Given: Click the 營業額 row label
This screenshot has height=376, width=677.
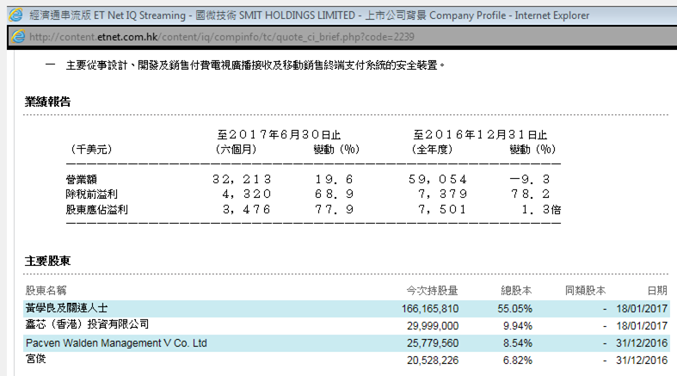Looking at the screenshot, I should coord(83,179).
